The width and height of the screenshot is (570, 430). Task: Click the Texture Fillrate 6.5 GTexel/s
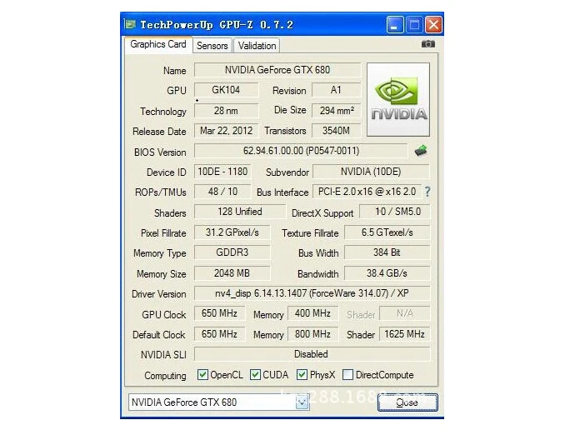[x=387, y=232]
